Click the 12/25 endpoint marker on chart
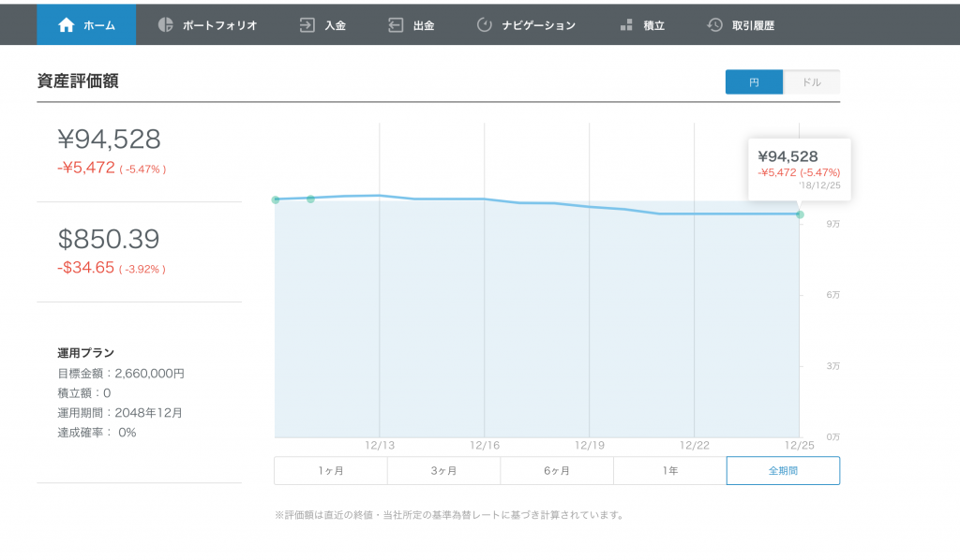Viewport: 960px width, 560px height. [x=800, y=214]
